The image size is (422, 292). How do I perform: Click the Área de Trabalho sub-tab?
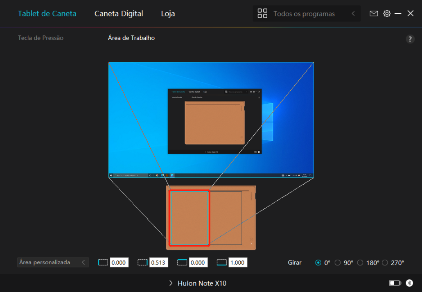click(x=131, y=38)
